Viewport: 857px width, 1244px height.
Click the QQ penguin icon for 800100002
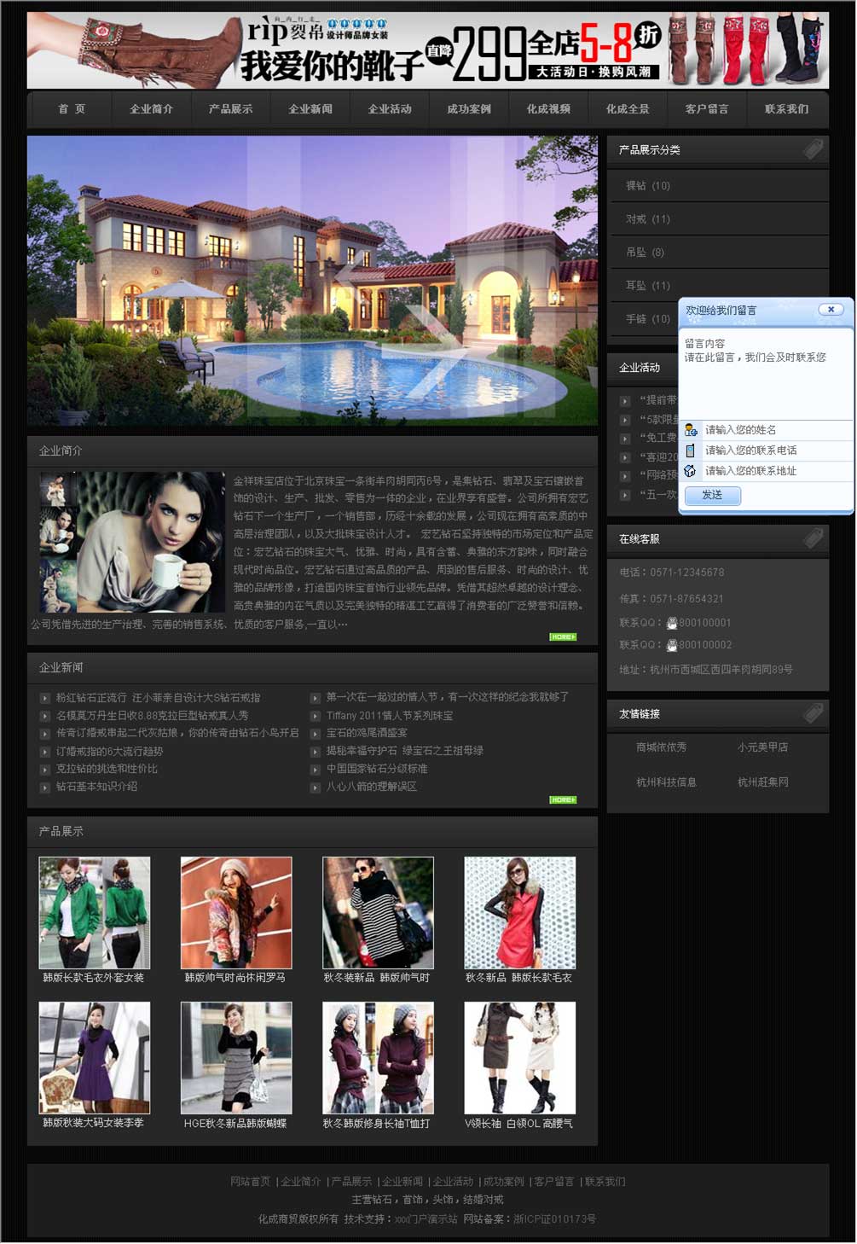click(x=672, y=645)
